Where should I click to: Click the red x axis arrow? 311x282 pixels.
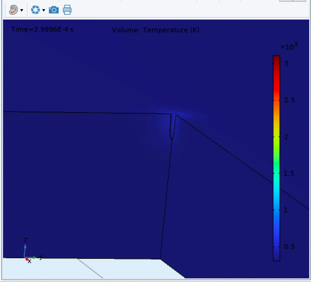click(27, 259)
